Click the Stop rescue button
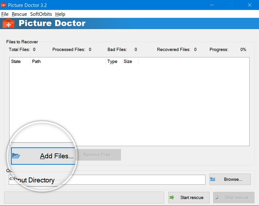Viewport: 259px width, 206px height. [x=234, y=198]
